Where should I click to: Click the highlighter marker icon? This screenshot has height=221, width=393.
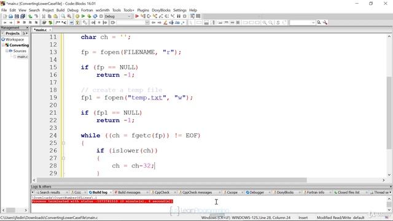165,23
